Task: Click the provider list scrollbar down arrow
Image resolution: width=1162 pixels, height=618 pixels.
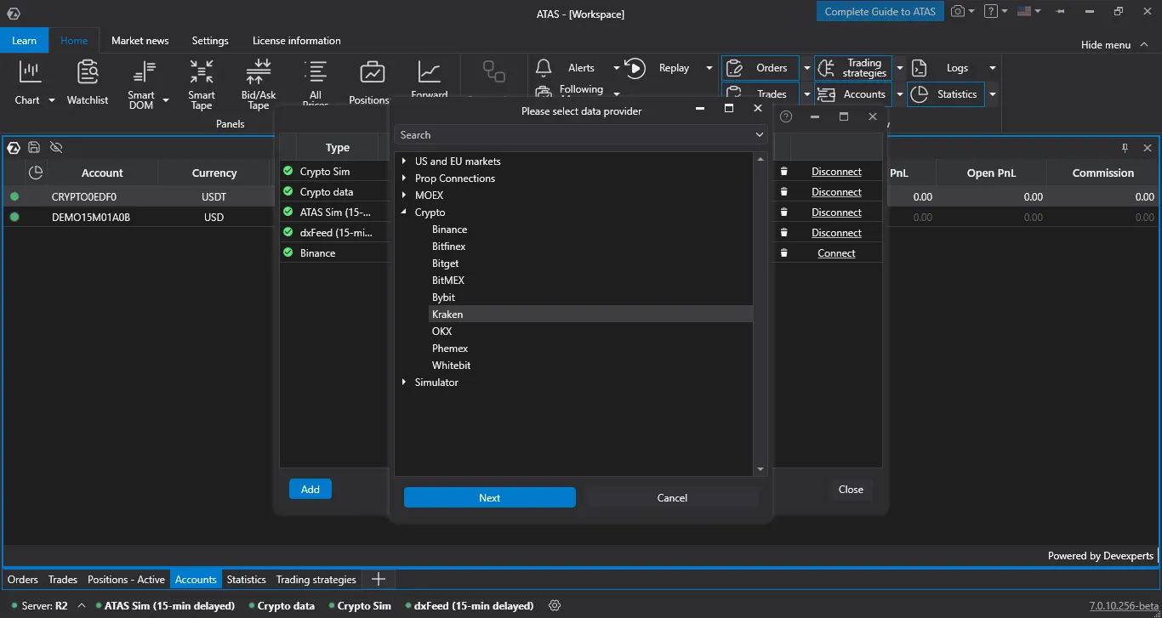Action: tap(760, 469)
